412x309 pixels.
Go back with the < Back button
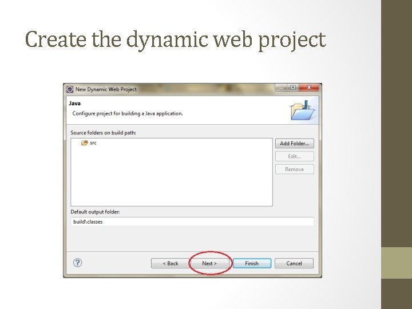(x=171, y=263)
